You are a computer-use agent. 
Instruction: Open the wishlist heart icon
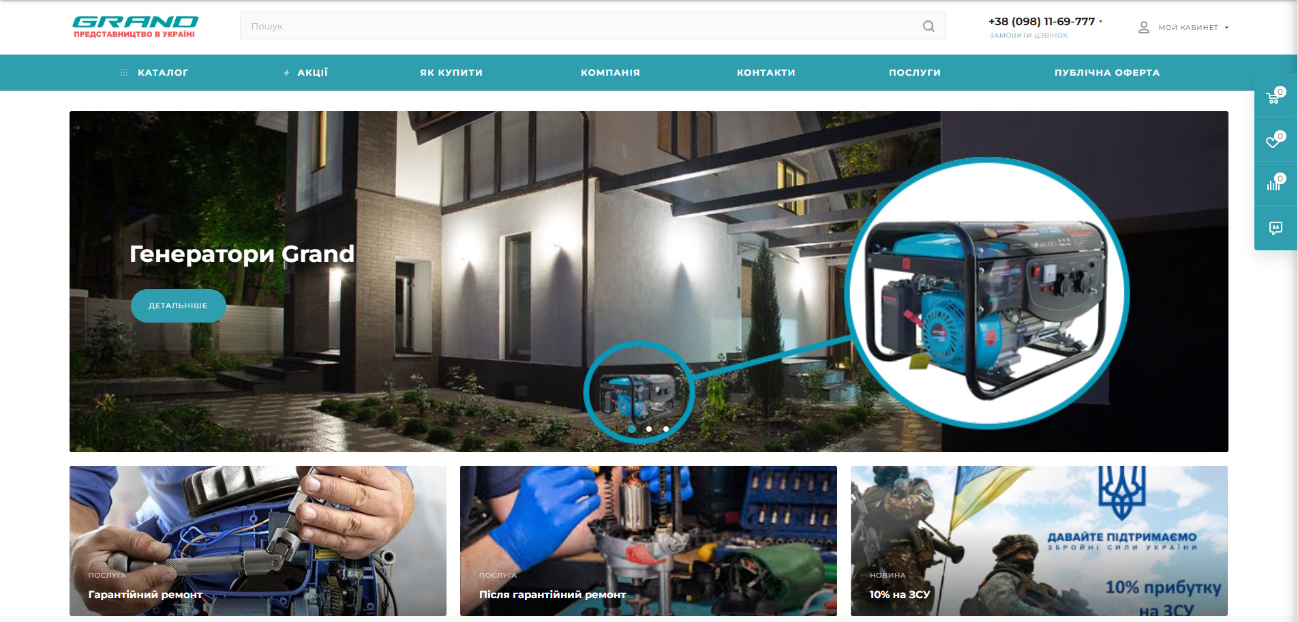(1274, 140)
